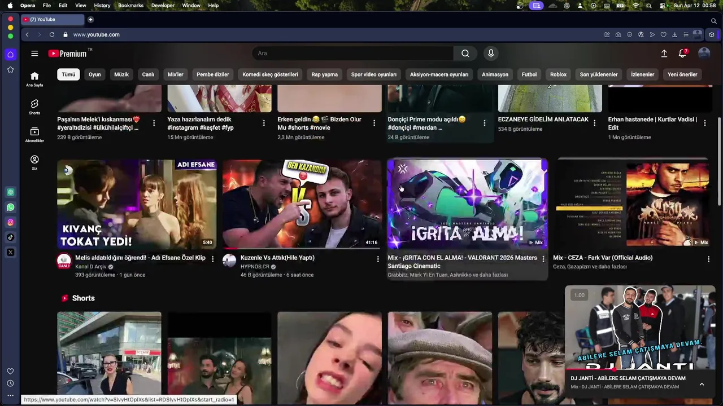723x406 pixels.
Task: Open options menu for Adı Efsane Özel Klip
Action: (x=212, y=259)
